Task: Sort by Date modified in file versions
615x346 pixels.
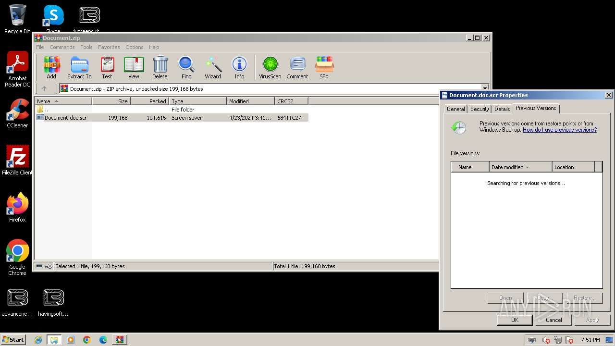Action: [520, 167]
